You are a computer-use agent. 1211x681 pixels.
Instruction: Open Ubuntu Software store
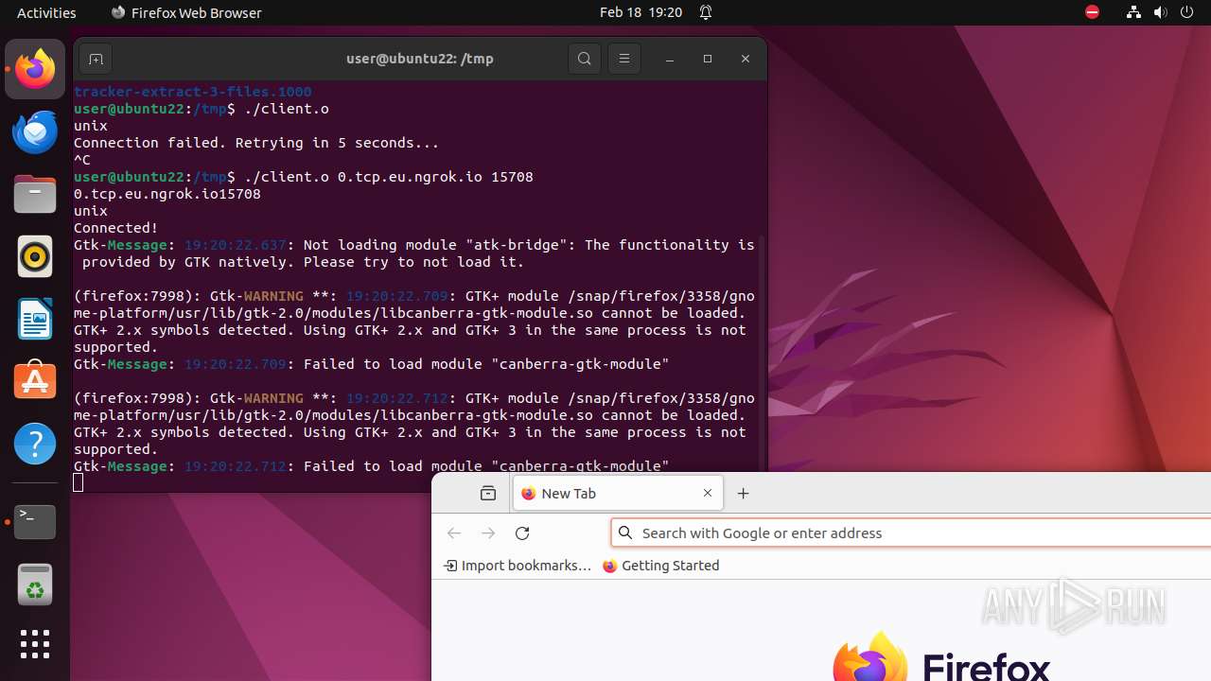click(x=35, y=381)
